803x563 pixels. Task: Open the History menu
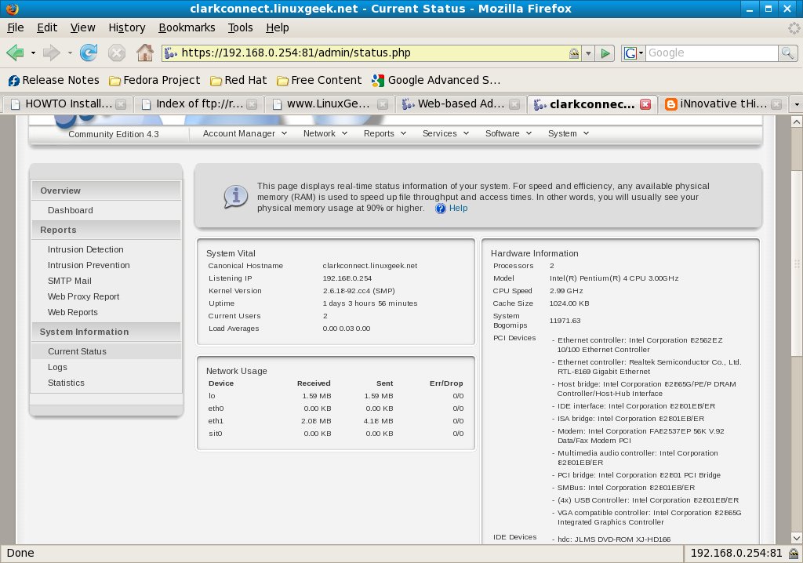point(126,27)
